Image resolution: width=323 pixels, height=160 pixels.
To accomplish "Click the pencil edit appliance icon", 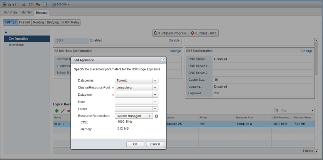I will (63, 111).
